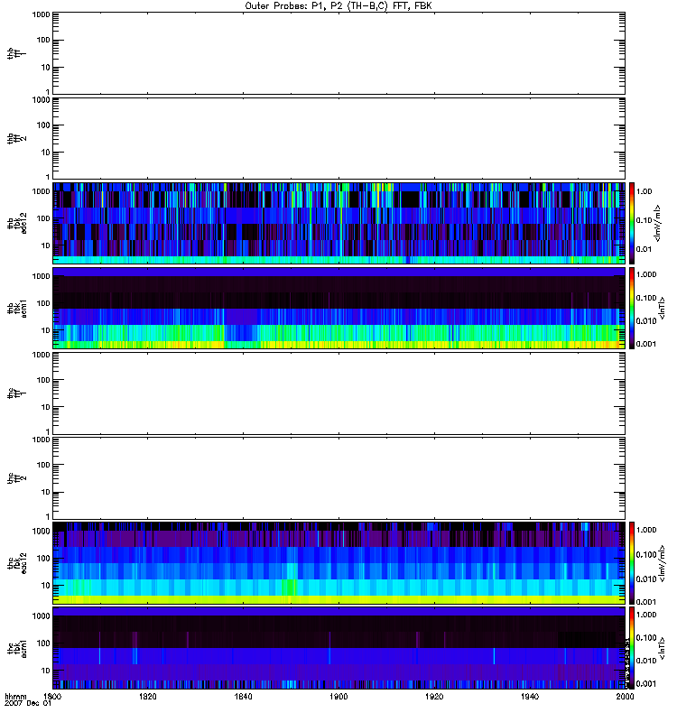Viewport: 677px width, 722px height.
Task: Click the thc fbk edc12 spectrogram
Action: point(338,563)
